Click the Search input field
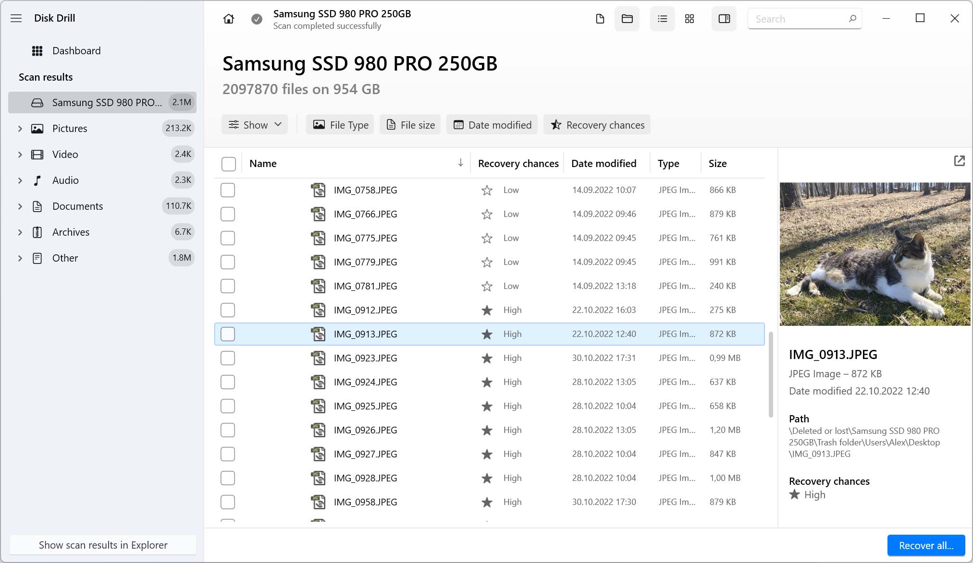 tap(804, 19)
